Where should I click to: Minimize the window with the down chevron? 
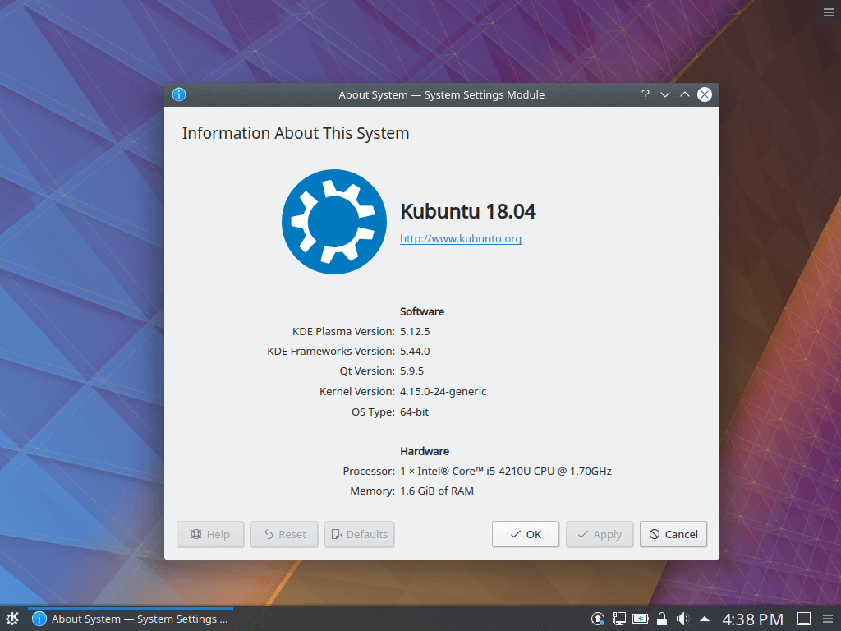coord(665,94)
